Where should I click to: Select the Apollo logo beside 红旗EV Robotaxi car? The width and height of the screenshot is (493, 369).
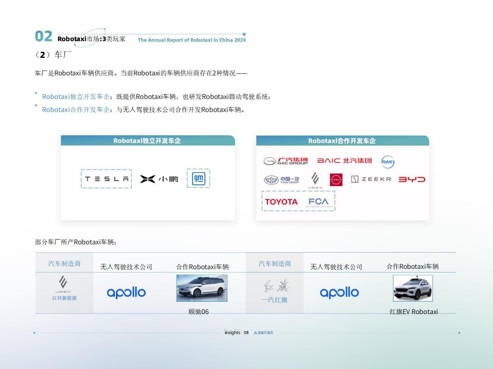(x=339, y=292)
